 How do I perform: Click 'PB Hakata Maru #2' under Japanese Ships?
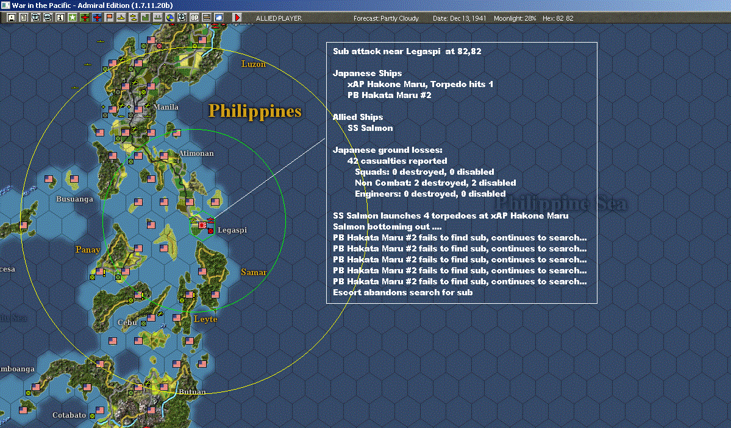(x=389, y=95)
